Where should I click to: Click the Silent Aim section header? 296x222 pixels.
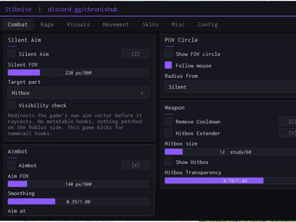pyautogui.click(x=24, y=40)
